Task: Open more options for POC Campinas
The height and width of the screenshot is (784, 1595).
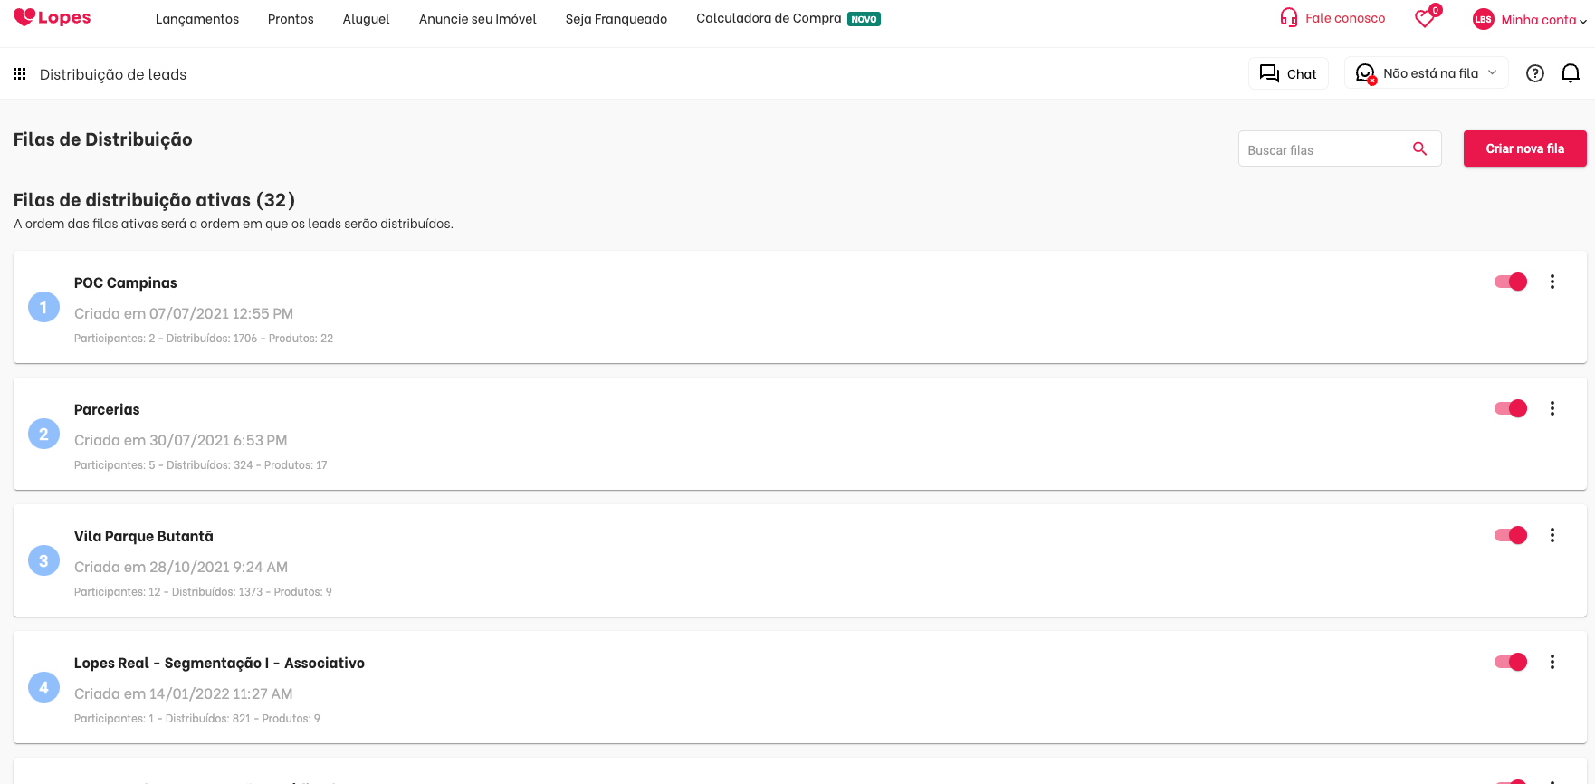Action: [1552, 282]
